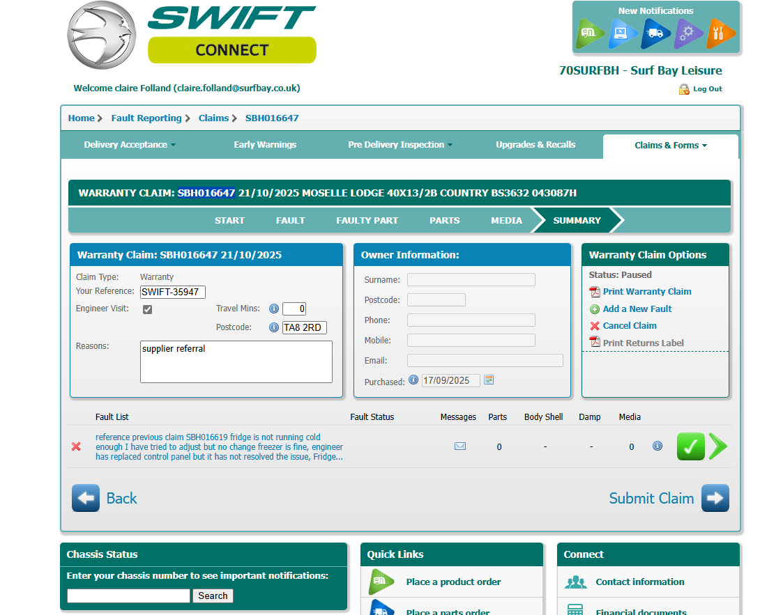760x615 pixels.
Task: Click the PDF icon beside Print Warranty Claim
Action: [595, 292]
